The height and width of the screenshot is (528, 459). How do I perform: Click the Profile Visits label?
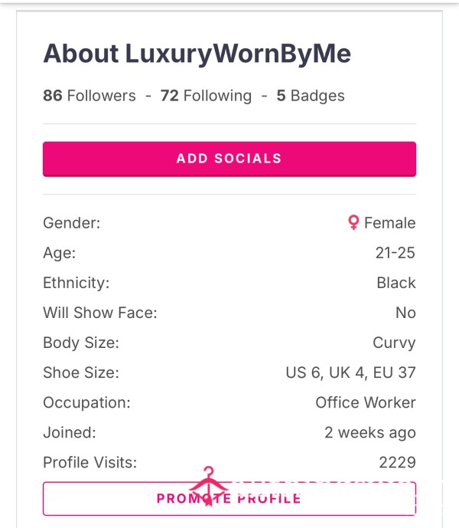coord(90,462)
